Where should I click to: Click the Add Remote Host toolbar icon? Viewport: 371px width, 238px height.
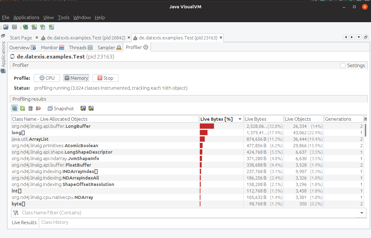point(25,27)
